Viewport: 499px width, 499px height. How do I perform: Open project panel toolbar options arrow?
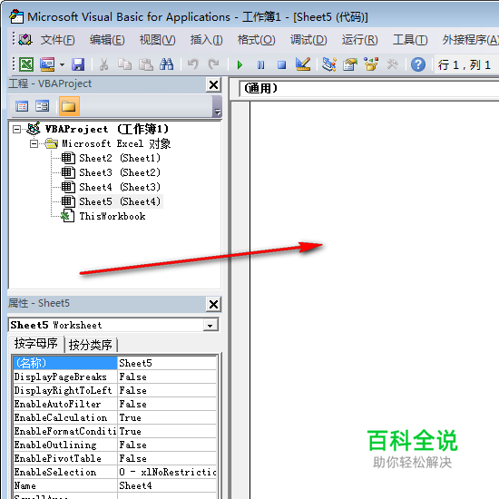pyautogui.click(x=218, y=107)
